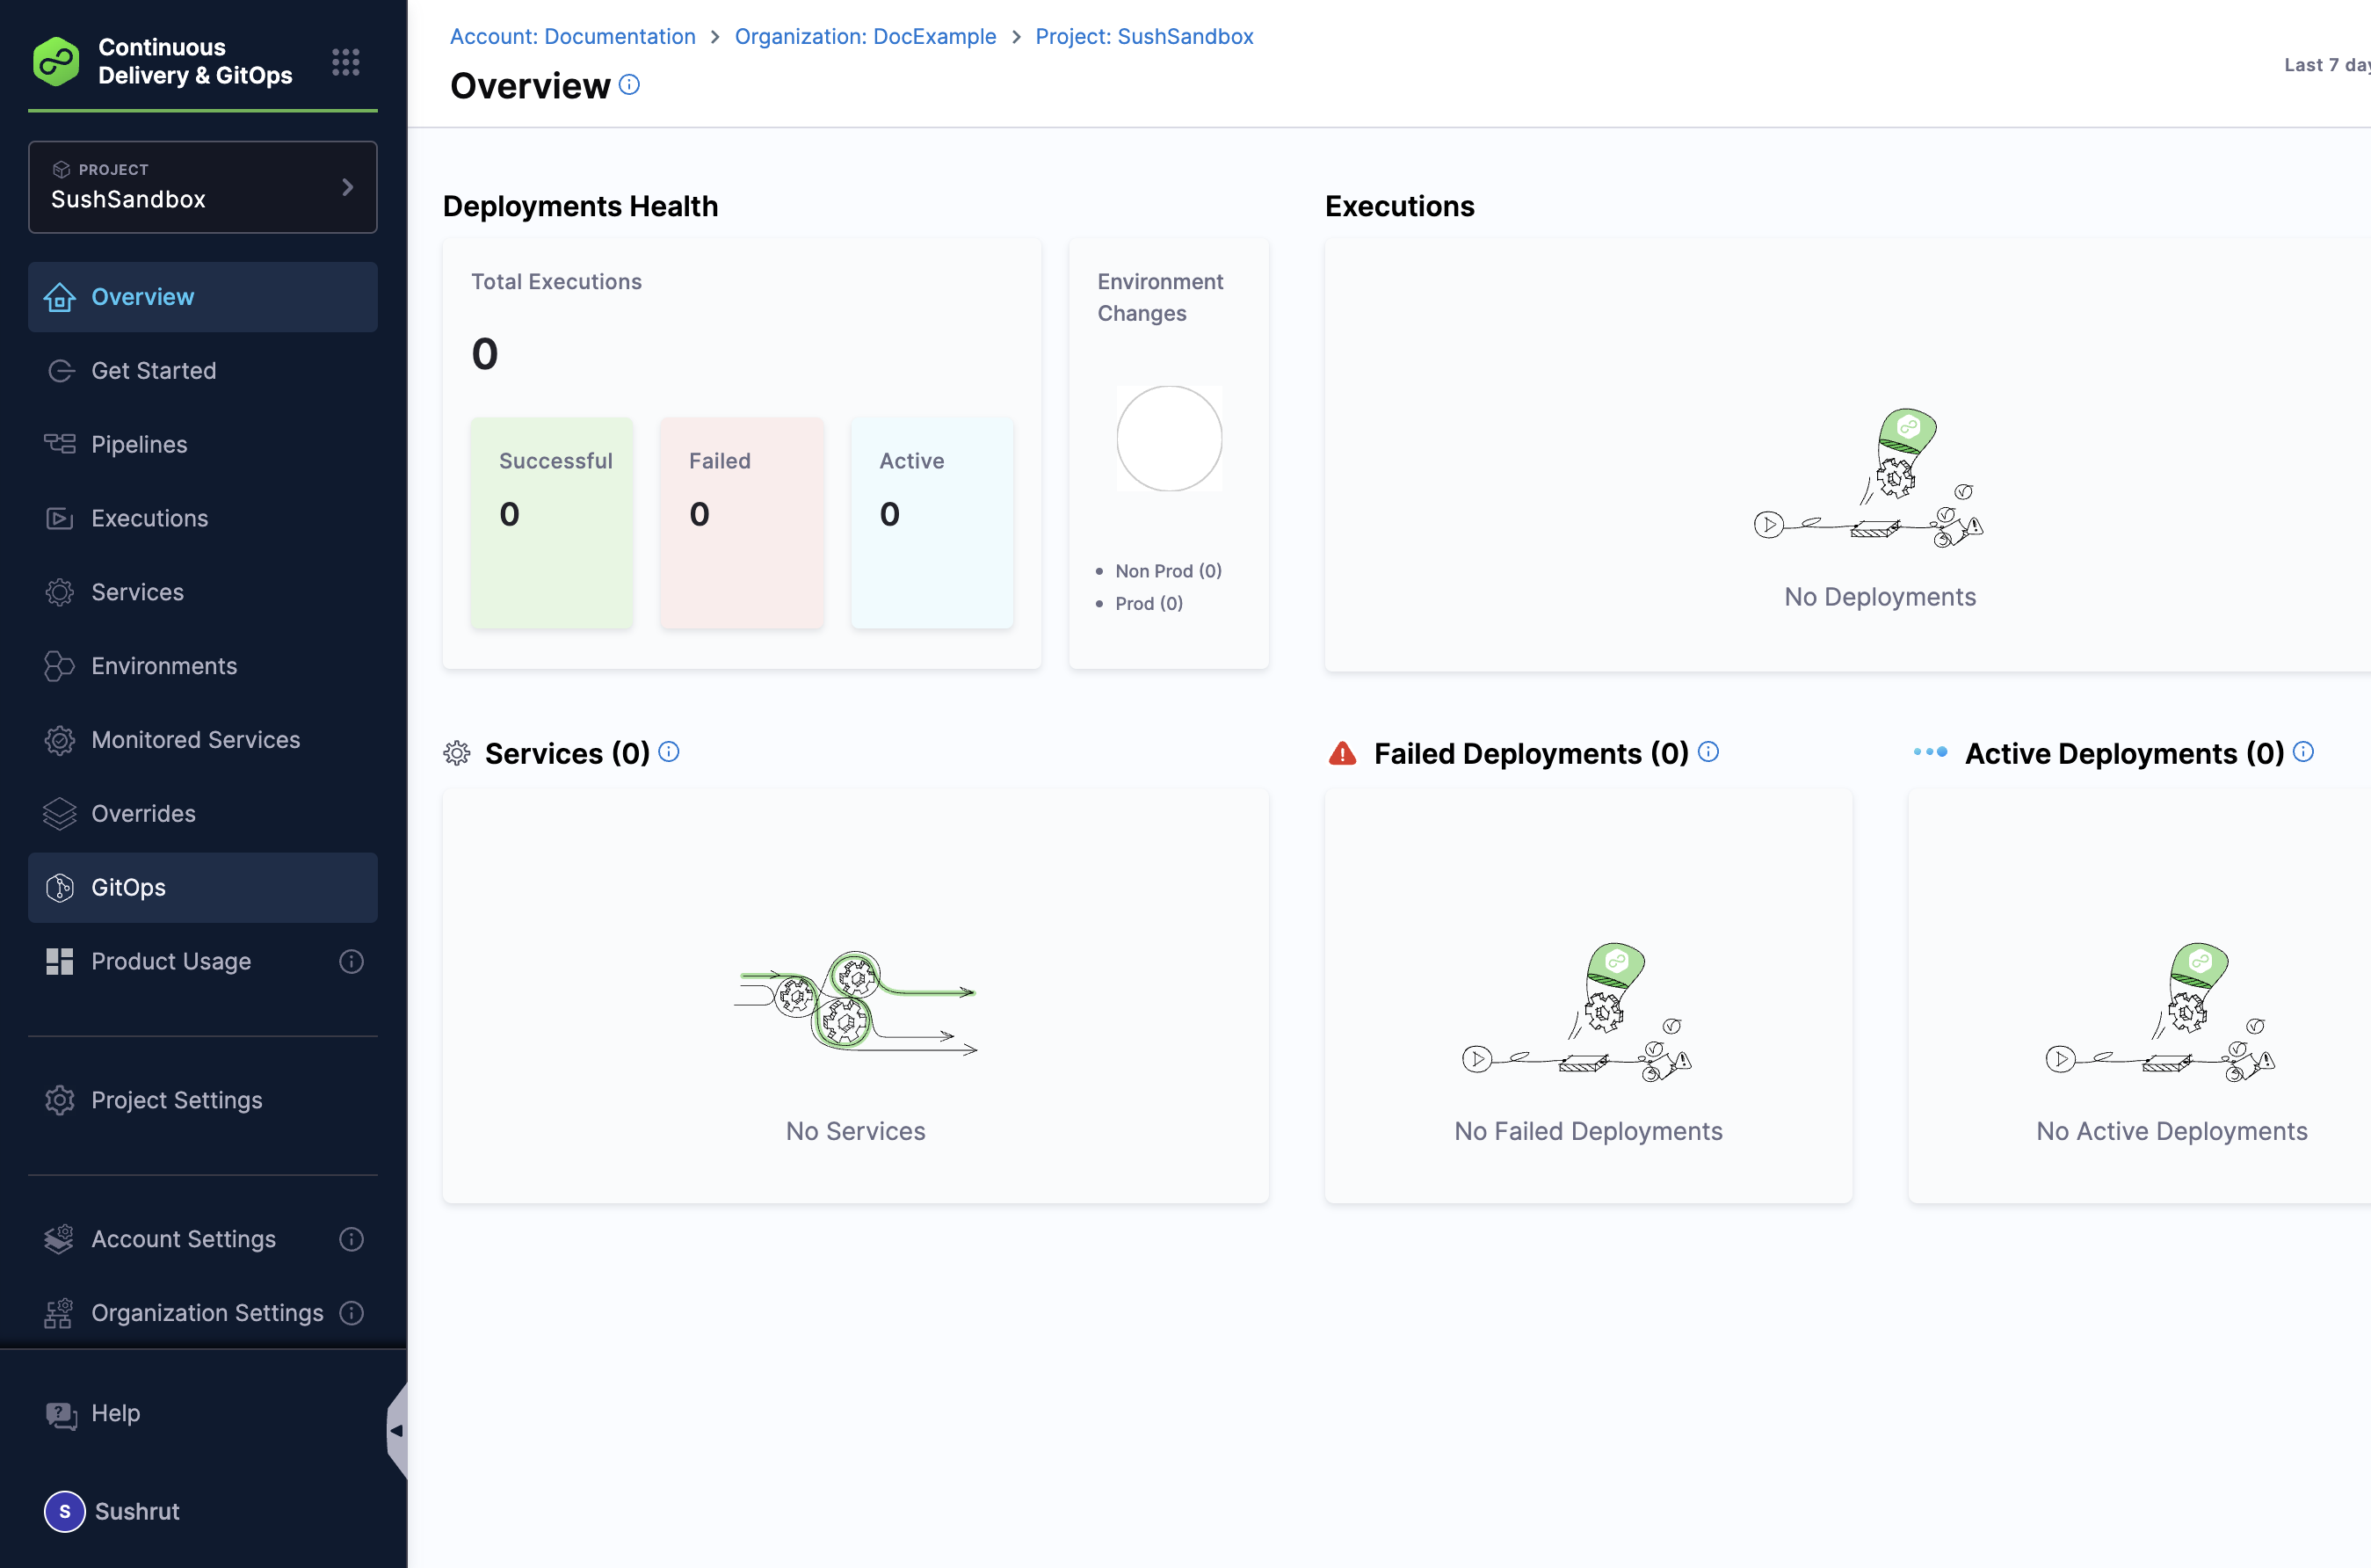The image size is (2371, 1568).
Task: Click the Product Usage dashboard icon
Action: (x=60, y=961)
